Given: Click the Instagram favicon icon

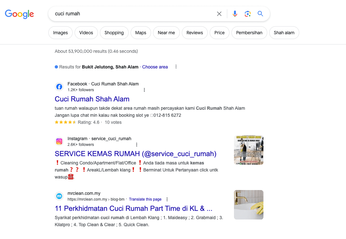Looking at the screenshot, I should (59, 141).
